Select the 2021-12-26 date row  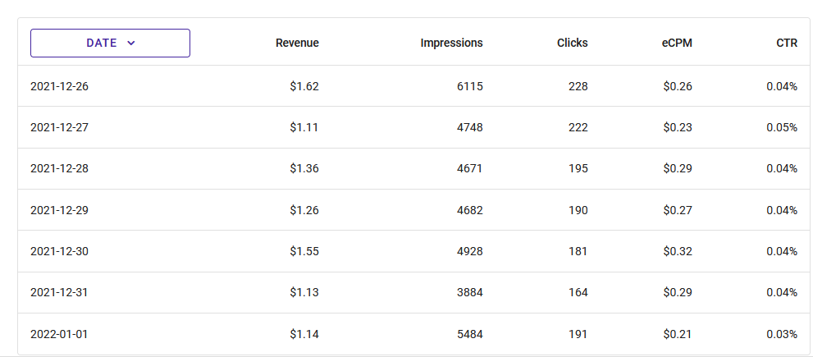coord(59,86)
